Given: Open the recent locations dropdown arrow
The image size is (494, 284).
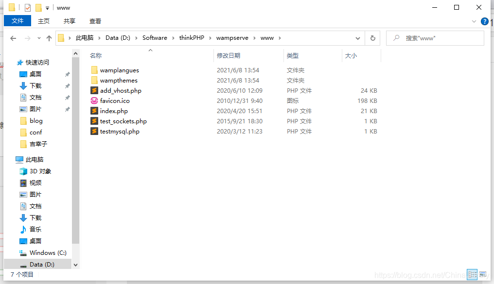Looking at the screenshot, I should [x=39, y=38].
